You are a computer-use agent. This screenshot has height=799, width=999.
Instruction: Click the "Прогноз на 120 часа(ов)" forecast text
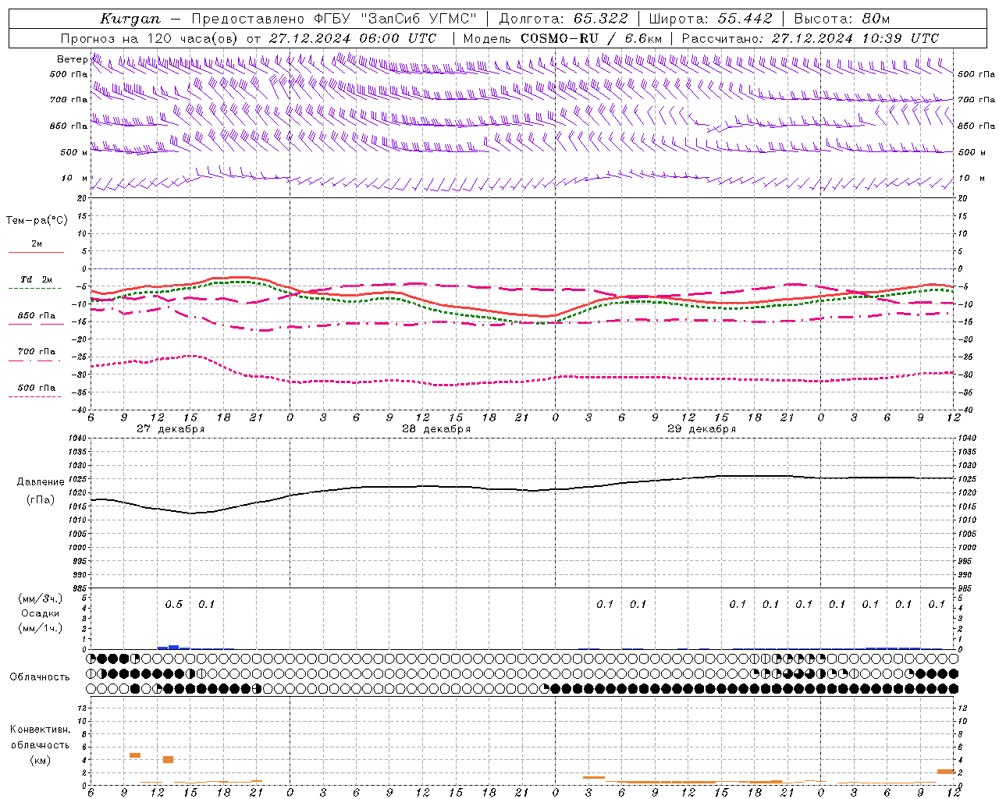tap(150, 38)
